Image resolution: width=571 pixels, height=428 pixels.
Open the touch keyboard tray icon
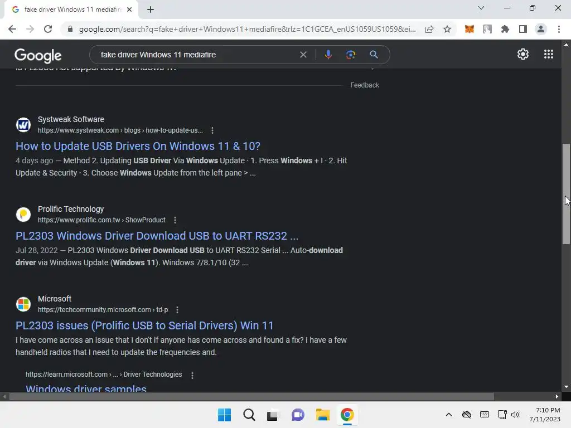485,415
